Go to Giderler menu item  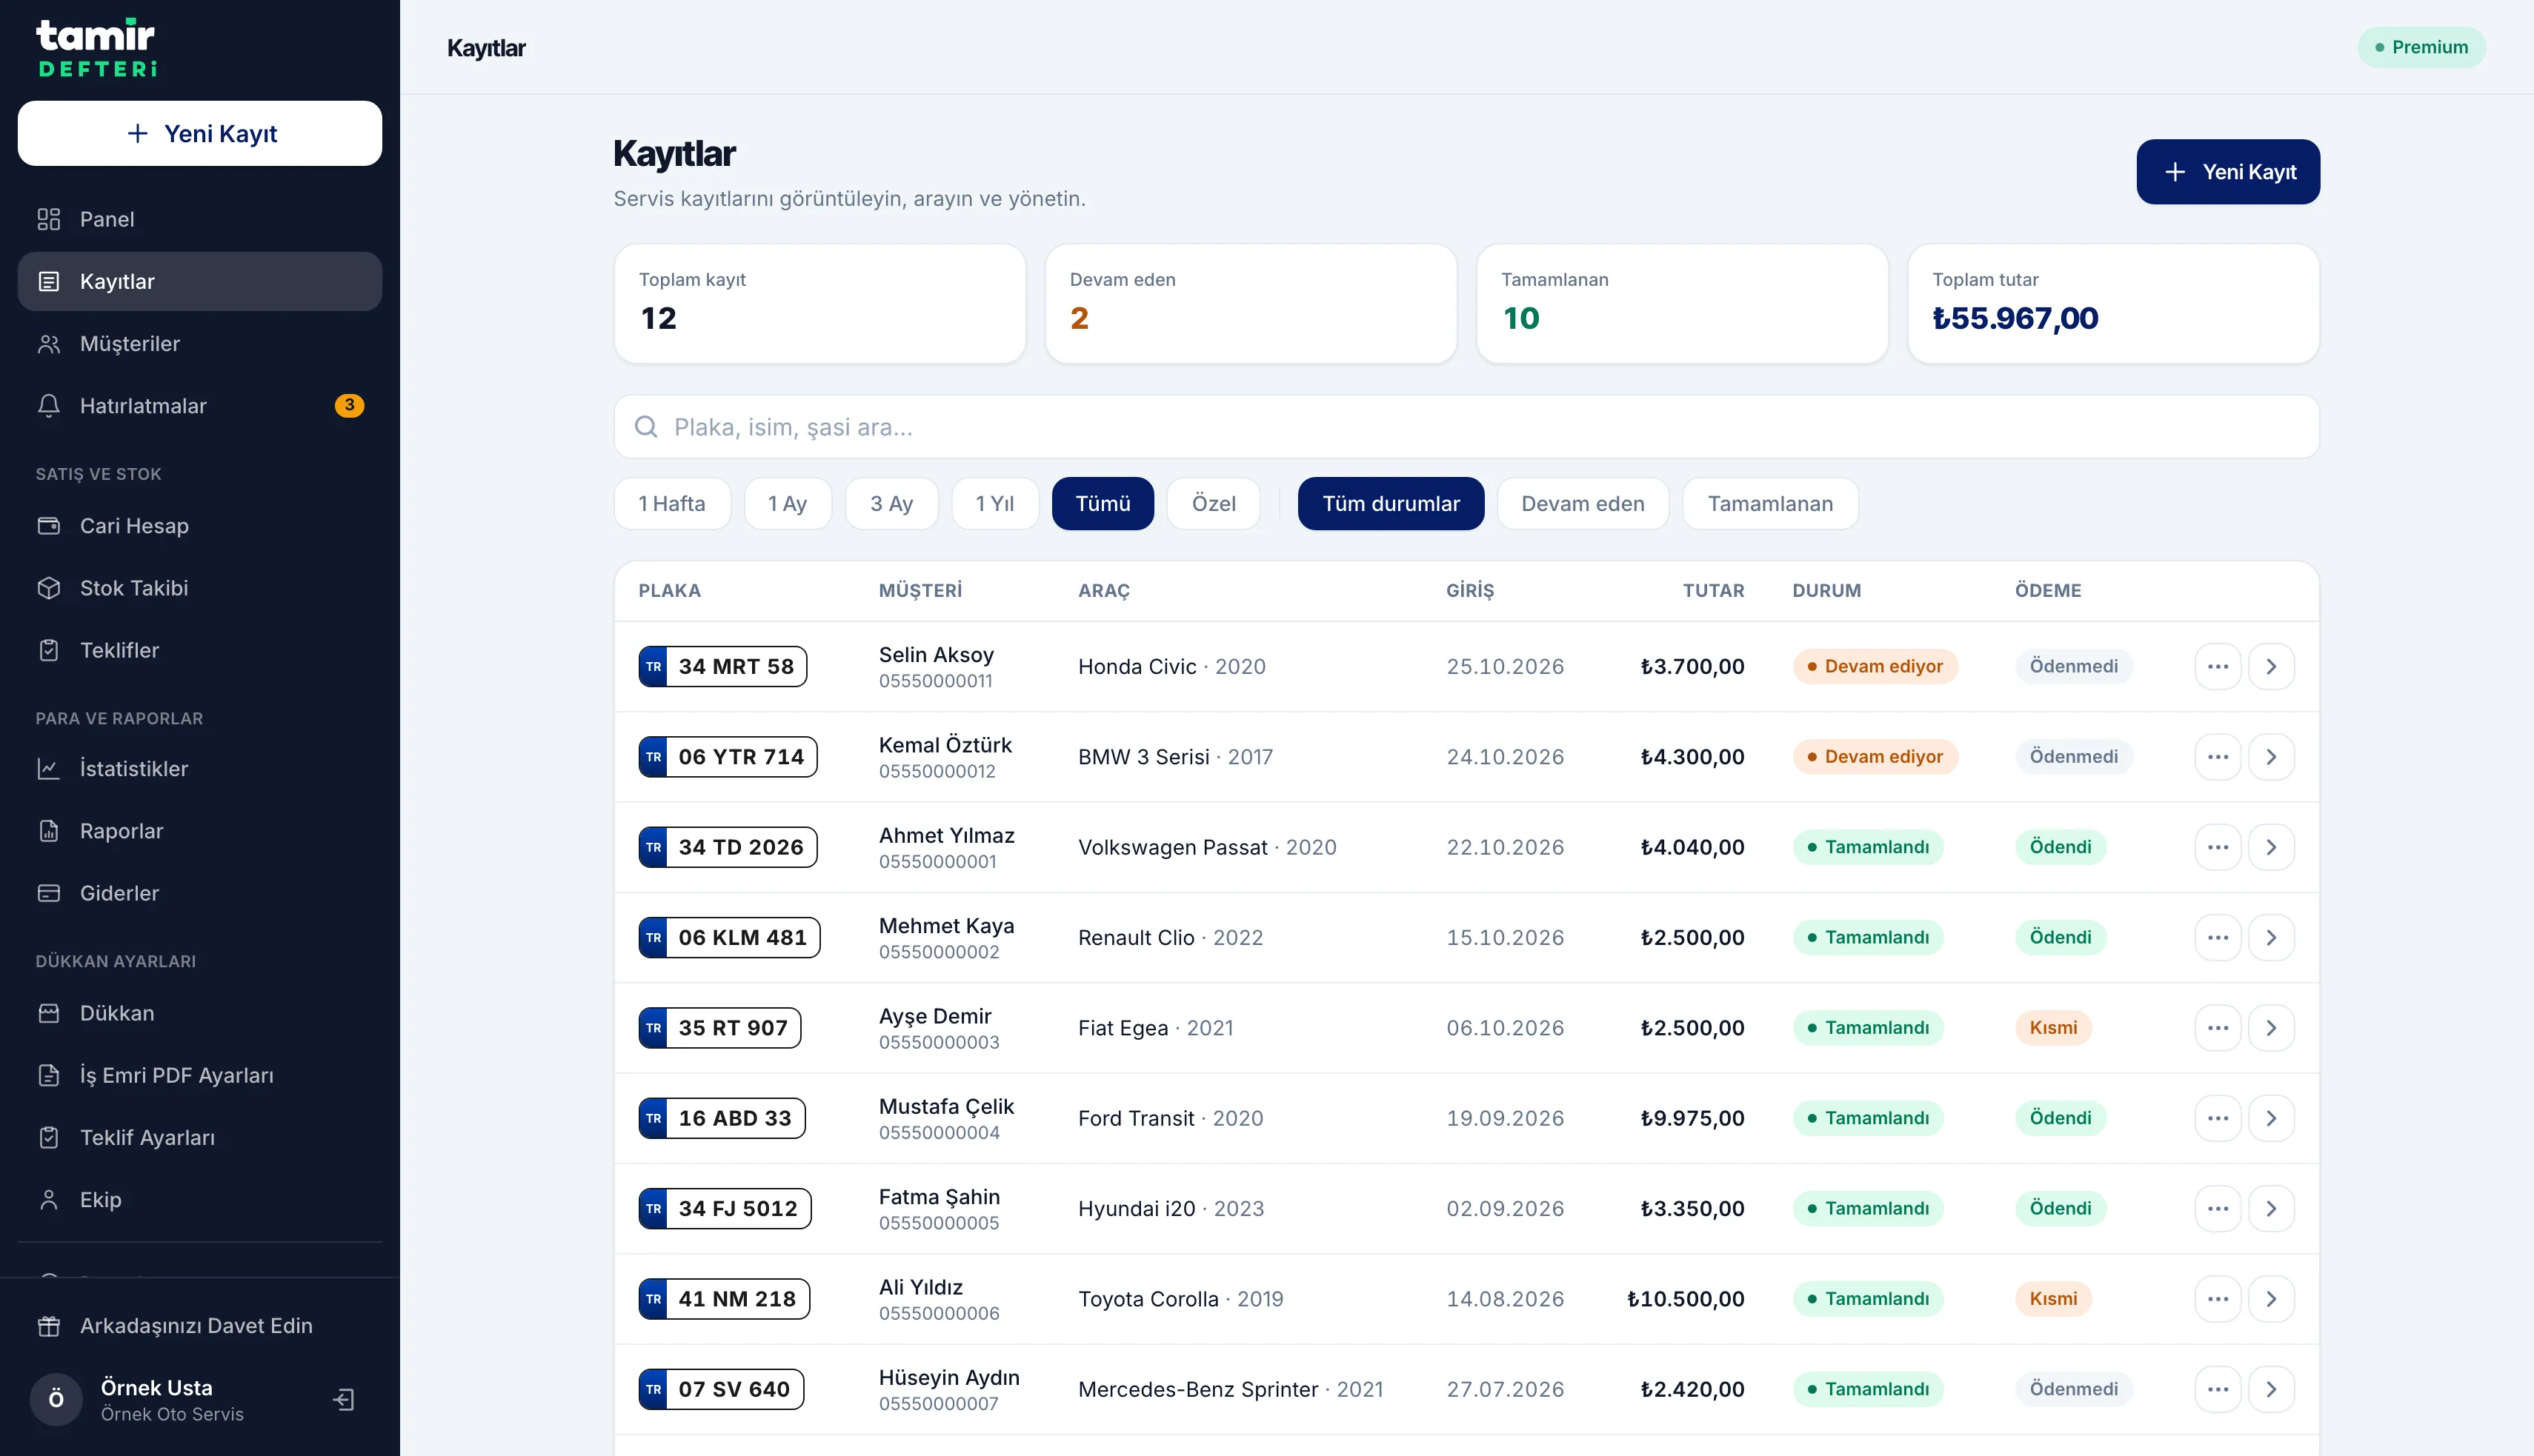point(199,893)
